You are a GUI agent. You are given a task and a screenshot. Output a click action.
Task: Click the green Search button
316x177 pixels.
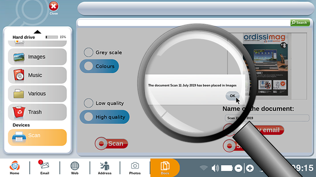(300, 22)
